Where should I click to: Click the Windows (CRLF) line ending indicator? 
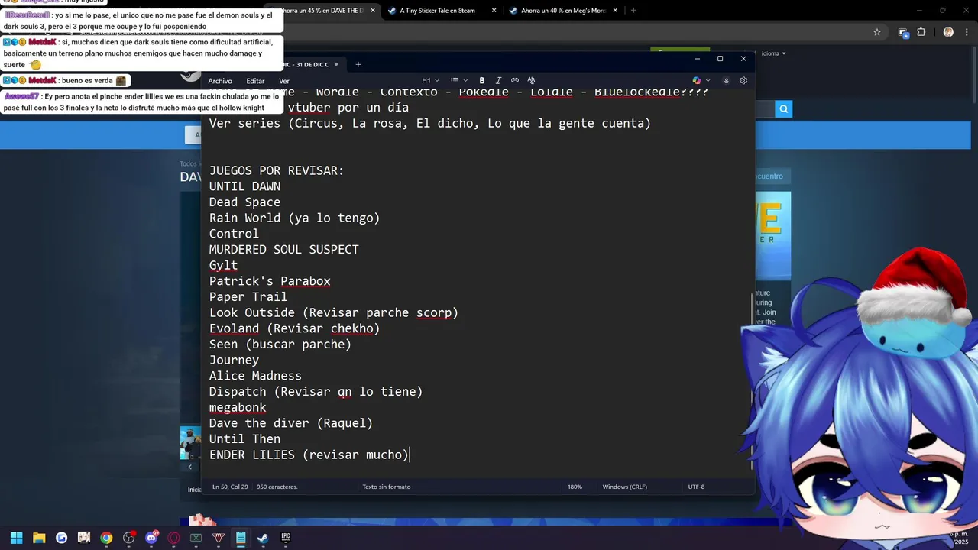click(624, 487)
